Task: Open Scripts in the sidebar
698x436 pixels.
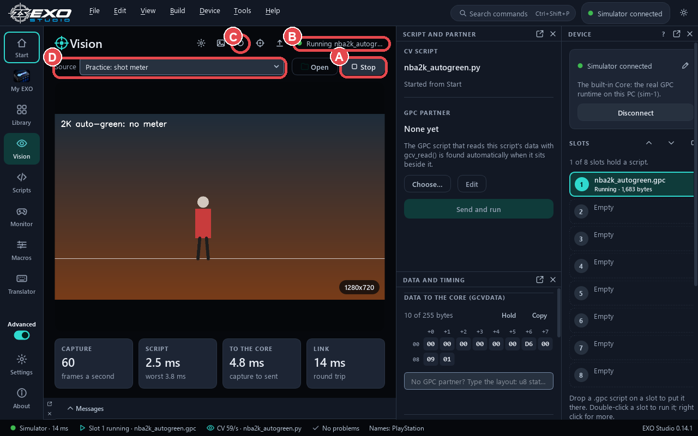Action: pyautogui.click(x=22, y=183)
